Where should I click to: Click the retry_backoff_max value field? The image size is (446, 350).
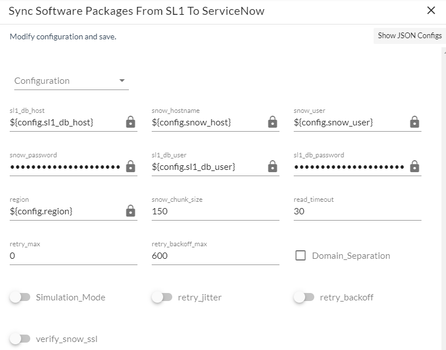pyautogui.click(x=214, y=256)
